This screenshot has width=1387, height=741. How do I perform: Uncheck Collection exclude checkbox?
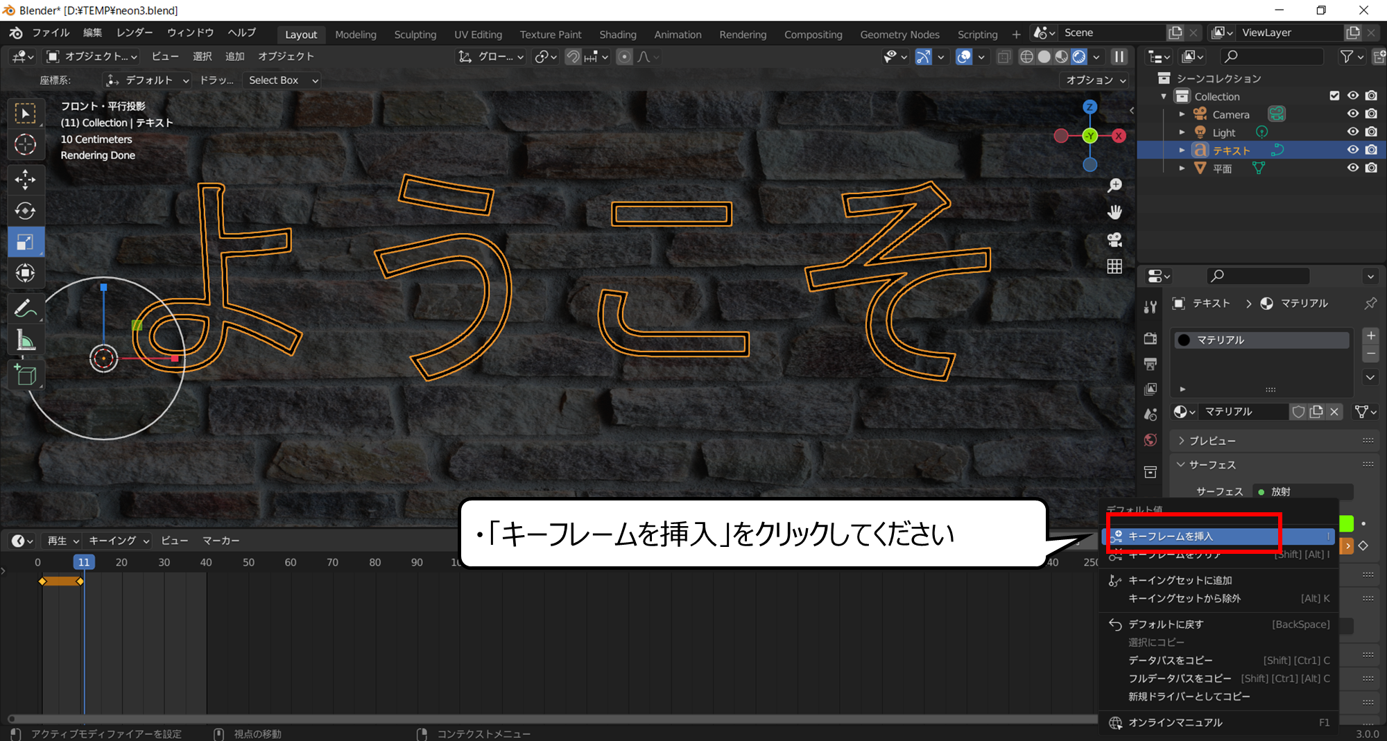(1334, 96)
